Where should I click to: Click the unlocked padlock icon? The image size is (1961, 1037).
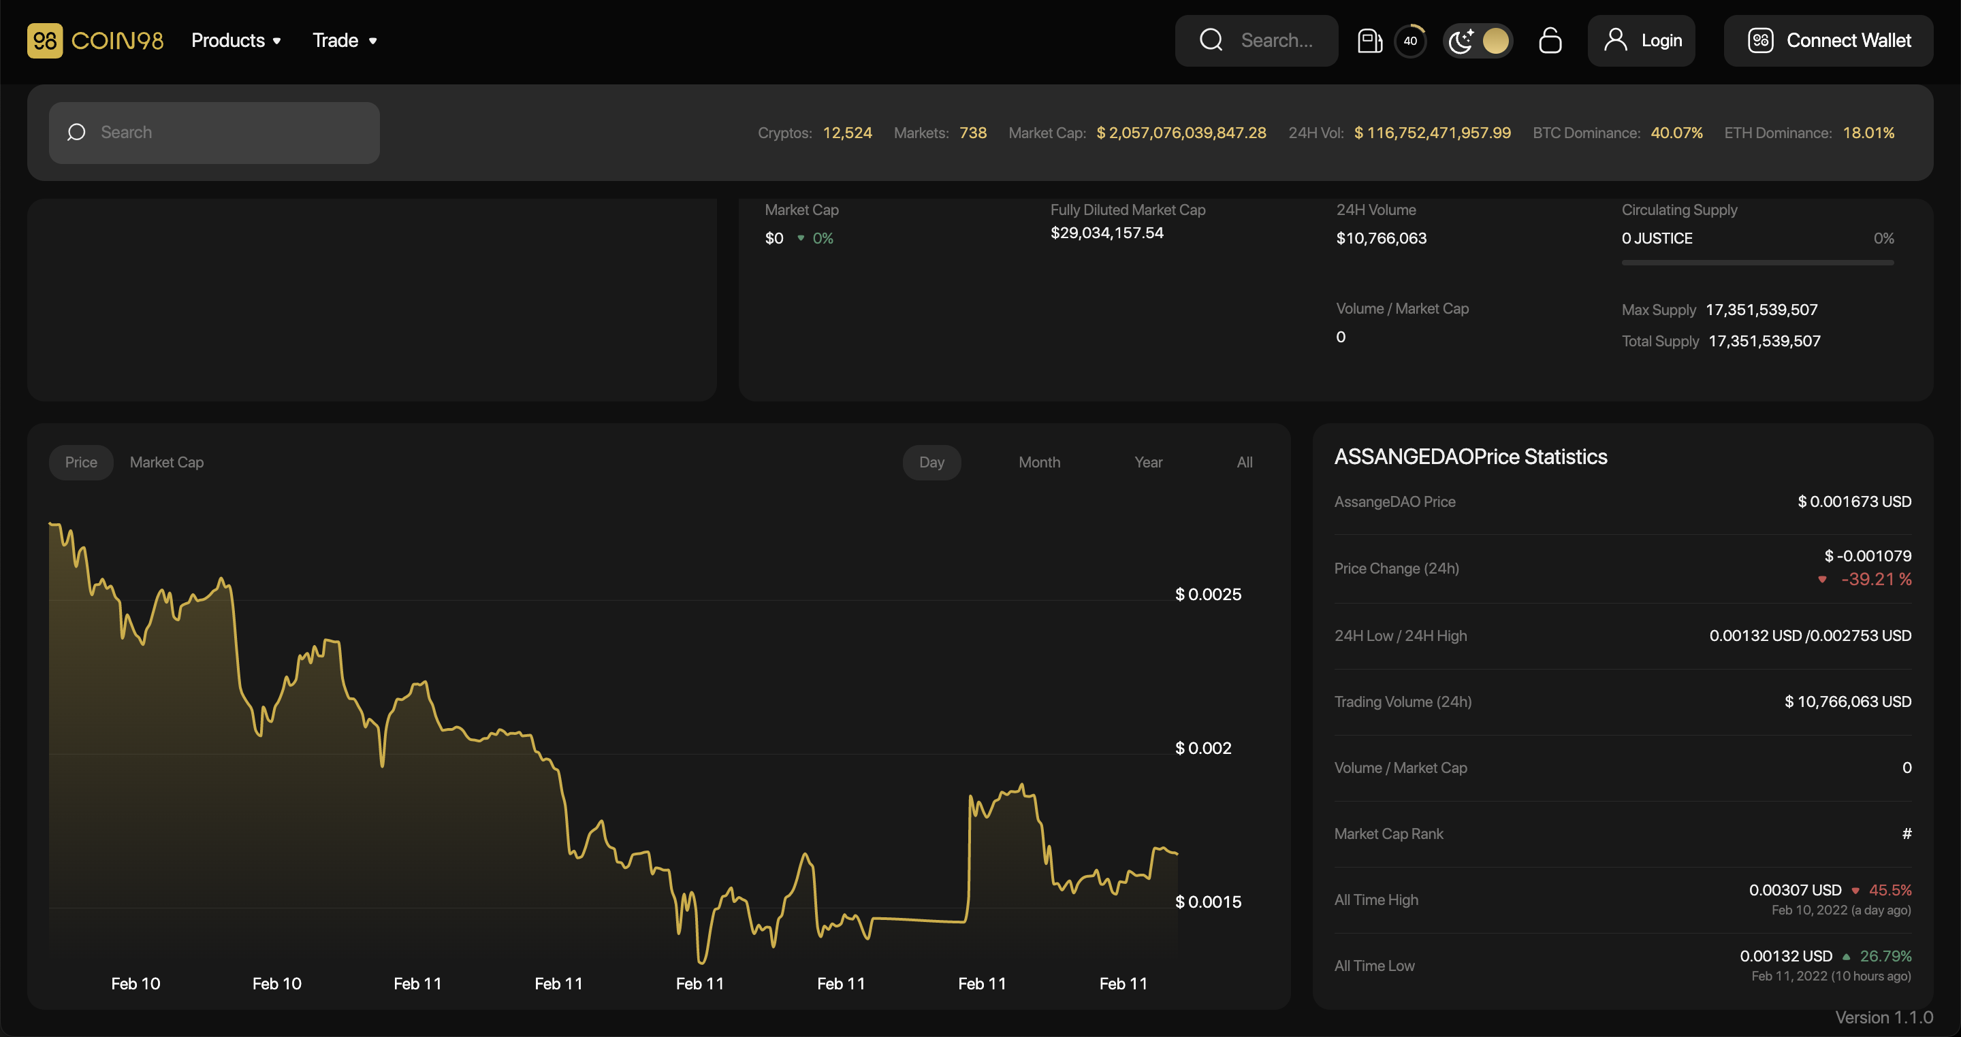[1550, 40]
